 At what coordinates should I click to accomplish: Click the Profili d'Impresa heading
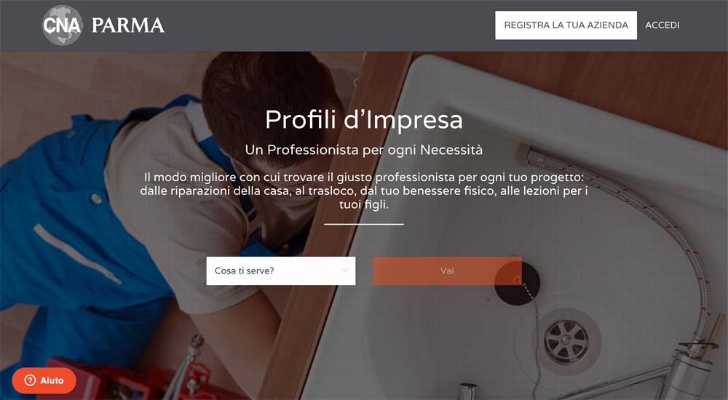pos(364,120)
